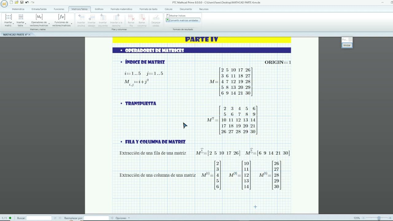Image resolution: width=393 pixels, height=221 pixels.
Task: Click the Reemplazar por input field
Action: pos(96,218)
